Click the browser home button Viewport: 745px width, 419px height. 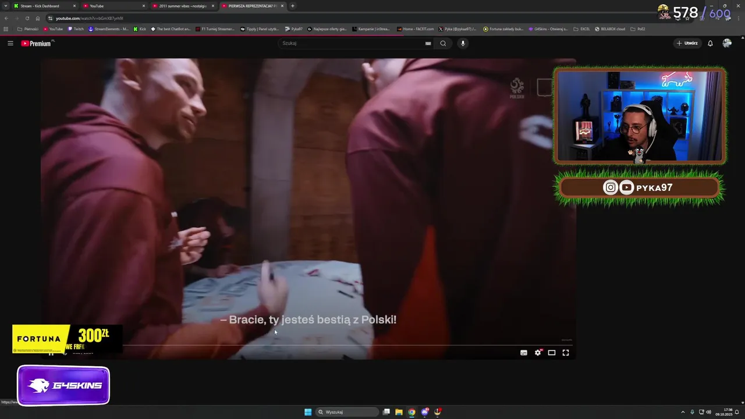[38, 18]
